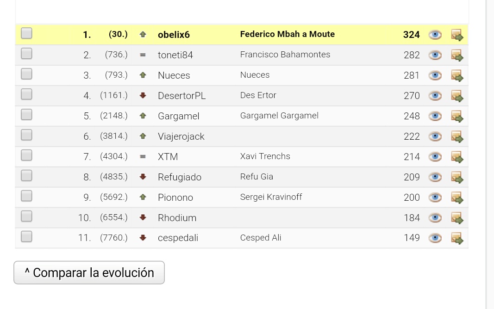The width and height of the screenshot is (494, 309).
Task: Tick the checkbox for obelix6
Action: coord(26,33)
